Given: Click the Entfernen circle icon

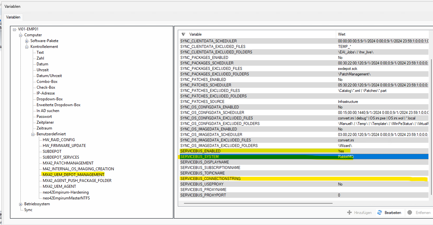Looking at the screenshot, I should coord(410,213).
